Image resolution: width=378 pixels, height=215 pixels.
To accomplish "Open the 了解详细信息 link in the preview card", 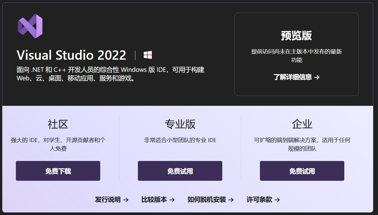I will (296, 77).
